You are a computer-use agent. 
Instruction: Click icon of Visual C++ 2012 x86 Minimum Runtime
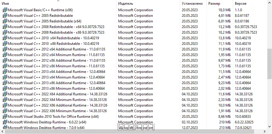tap(5, 66)
